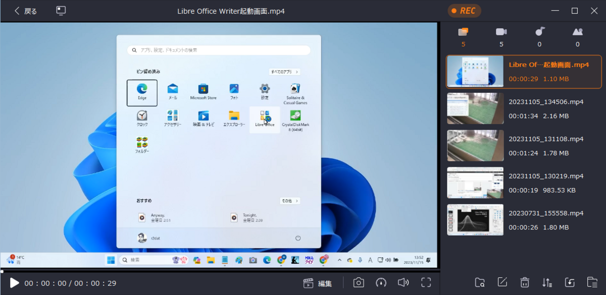Select the 20231105_131108.mp4 thumbnail

click(475, 146)
